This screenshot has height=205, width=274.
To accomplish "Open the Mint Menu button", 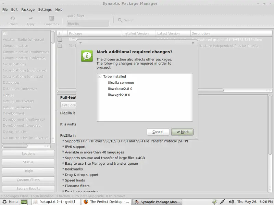I will (x=10, y=202).
